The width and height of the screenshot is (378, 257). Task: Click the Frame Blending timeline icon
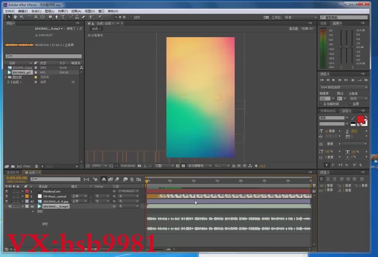pos(110,179)
